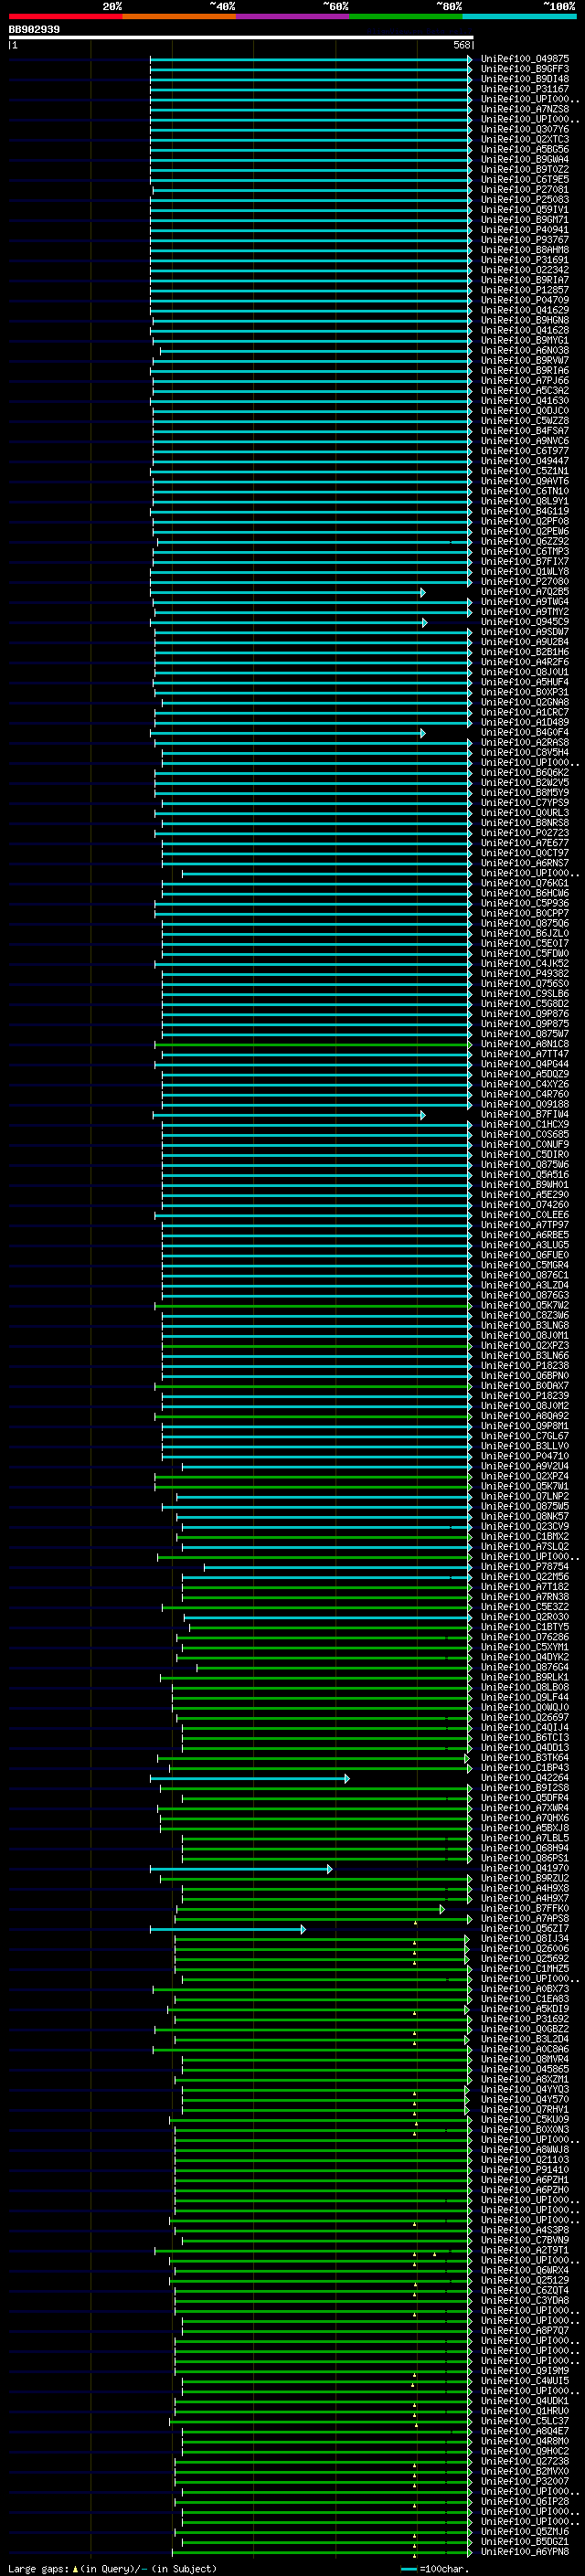The width and height of the screenshot is (585, 2576).
Task: Select hit label UniRef100_P31167
Action: (524, 89)
